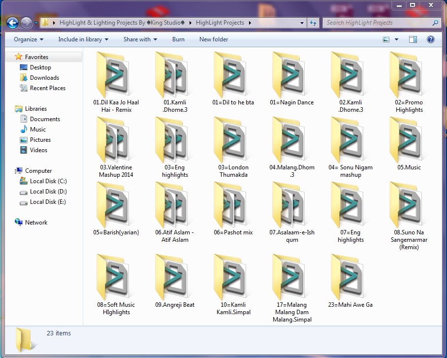Open the recent pages dropdown arrow
Image resolution: width=447 pixels, height=358 pixels.
coord(36,23)
